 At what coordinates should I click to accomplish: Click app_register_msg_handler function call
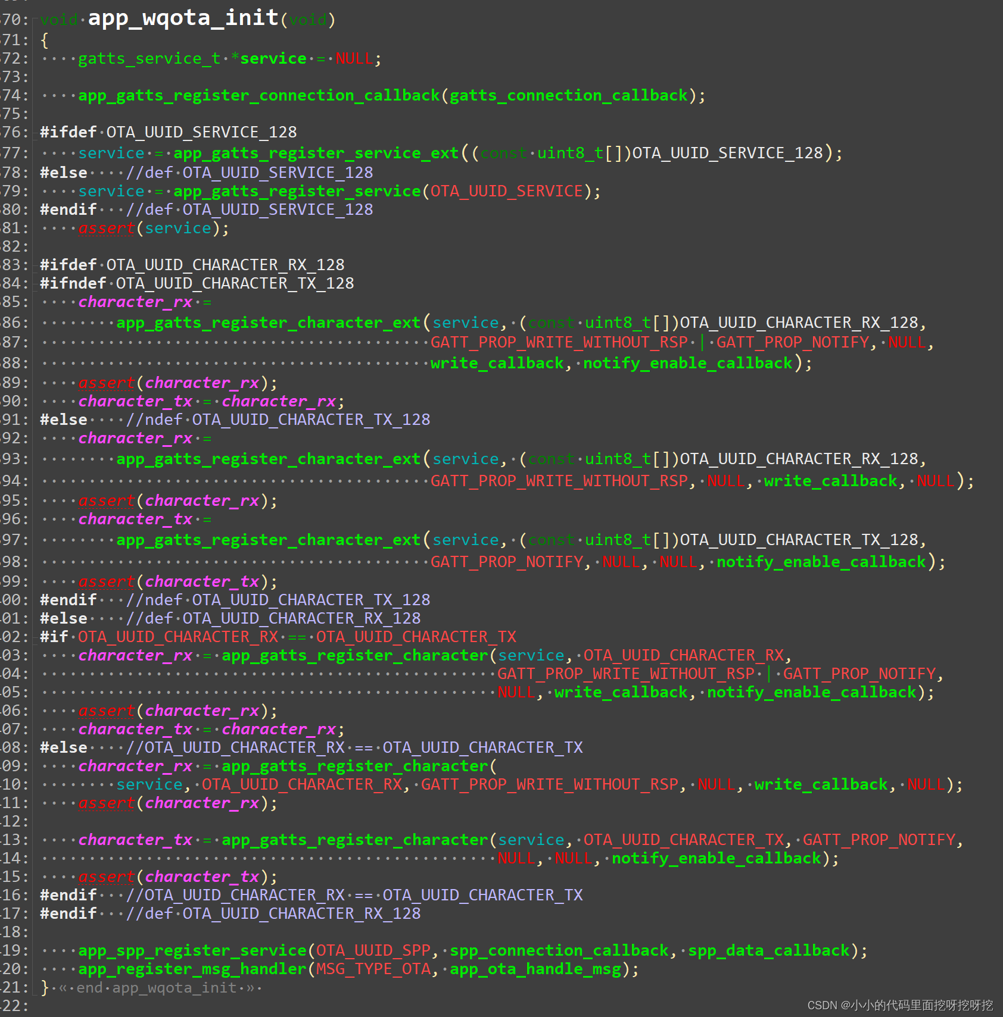pos(192,969)
